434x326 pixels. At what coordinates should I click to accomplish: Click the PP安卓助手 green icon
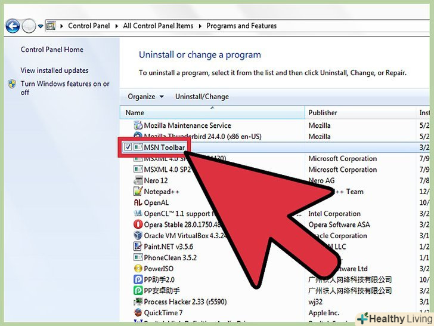coord(138,290)
